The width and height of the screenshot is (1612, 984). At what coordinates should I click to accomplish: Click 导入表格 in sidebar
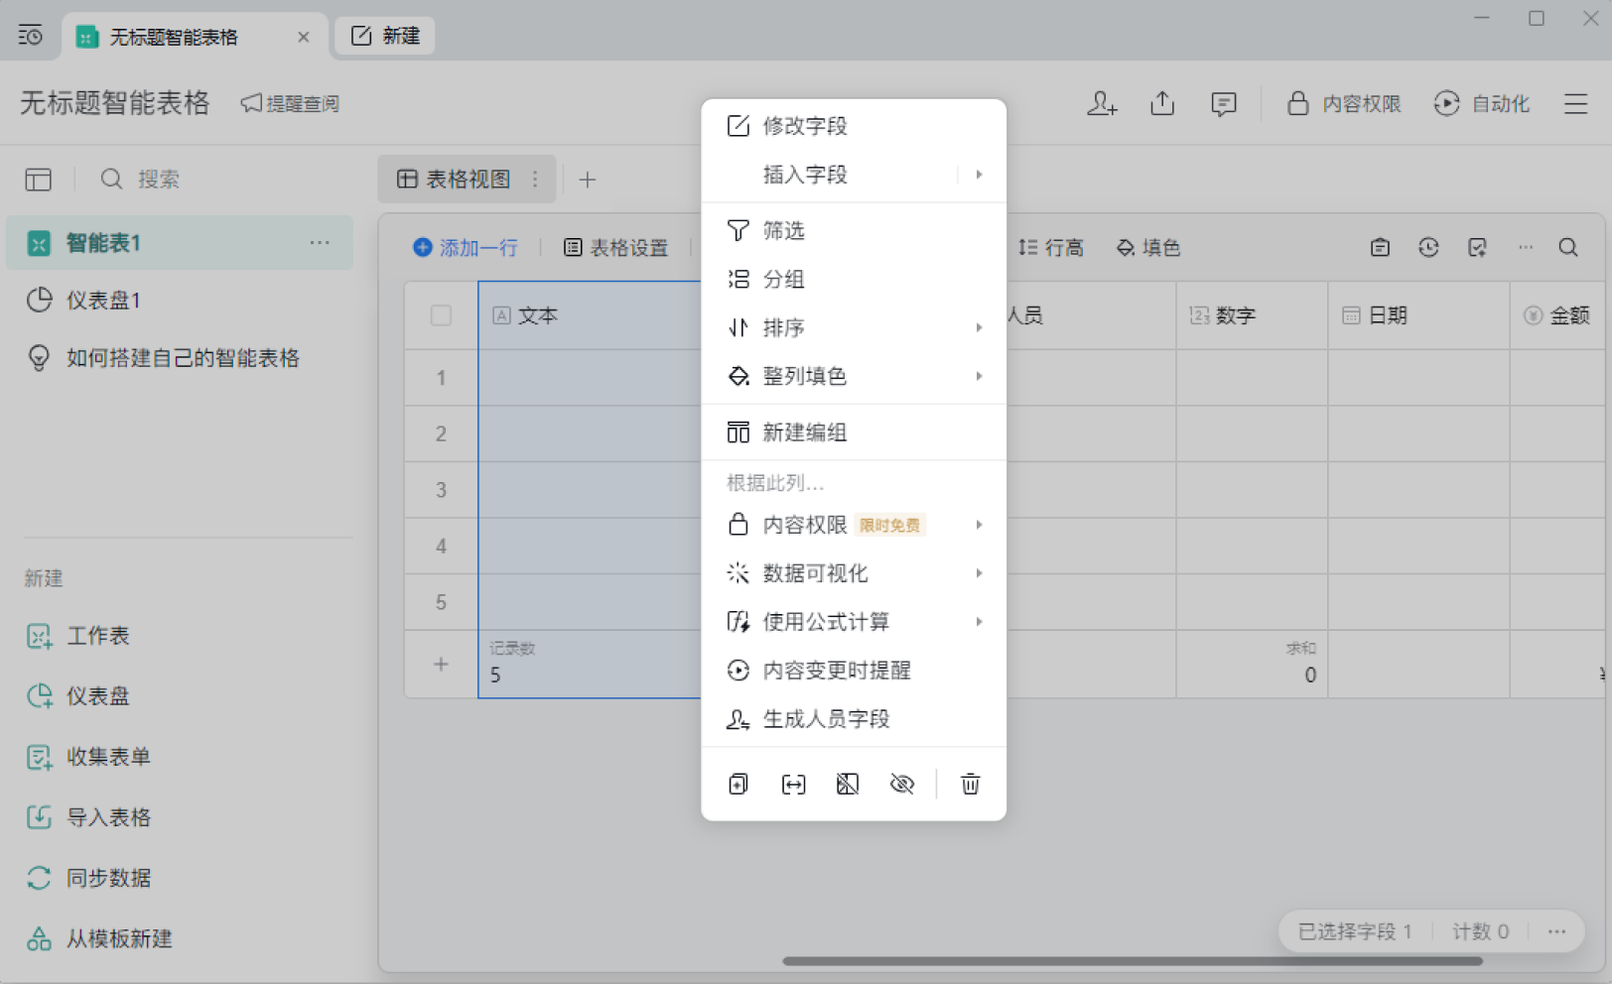click(88, 817)
